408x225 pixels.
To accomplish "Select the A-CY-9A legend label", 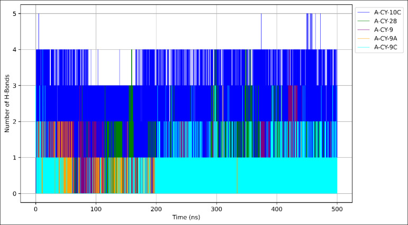I will pyautogui.click(x=386, y=39).
